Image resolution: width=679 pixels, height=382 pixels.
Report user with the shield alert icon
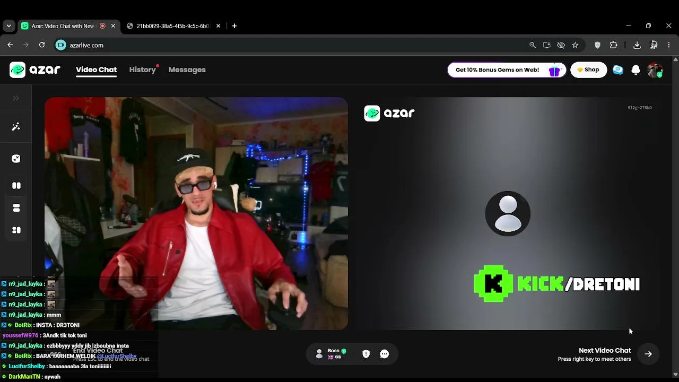[366, 354]
